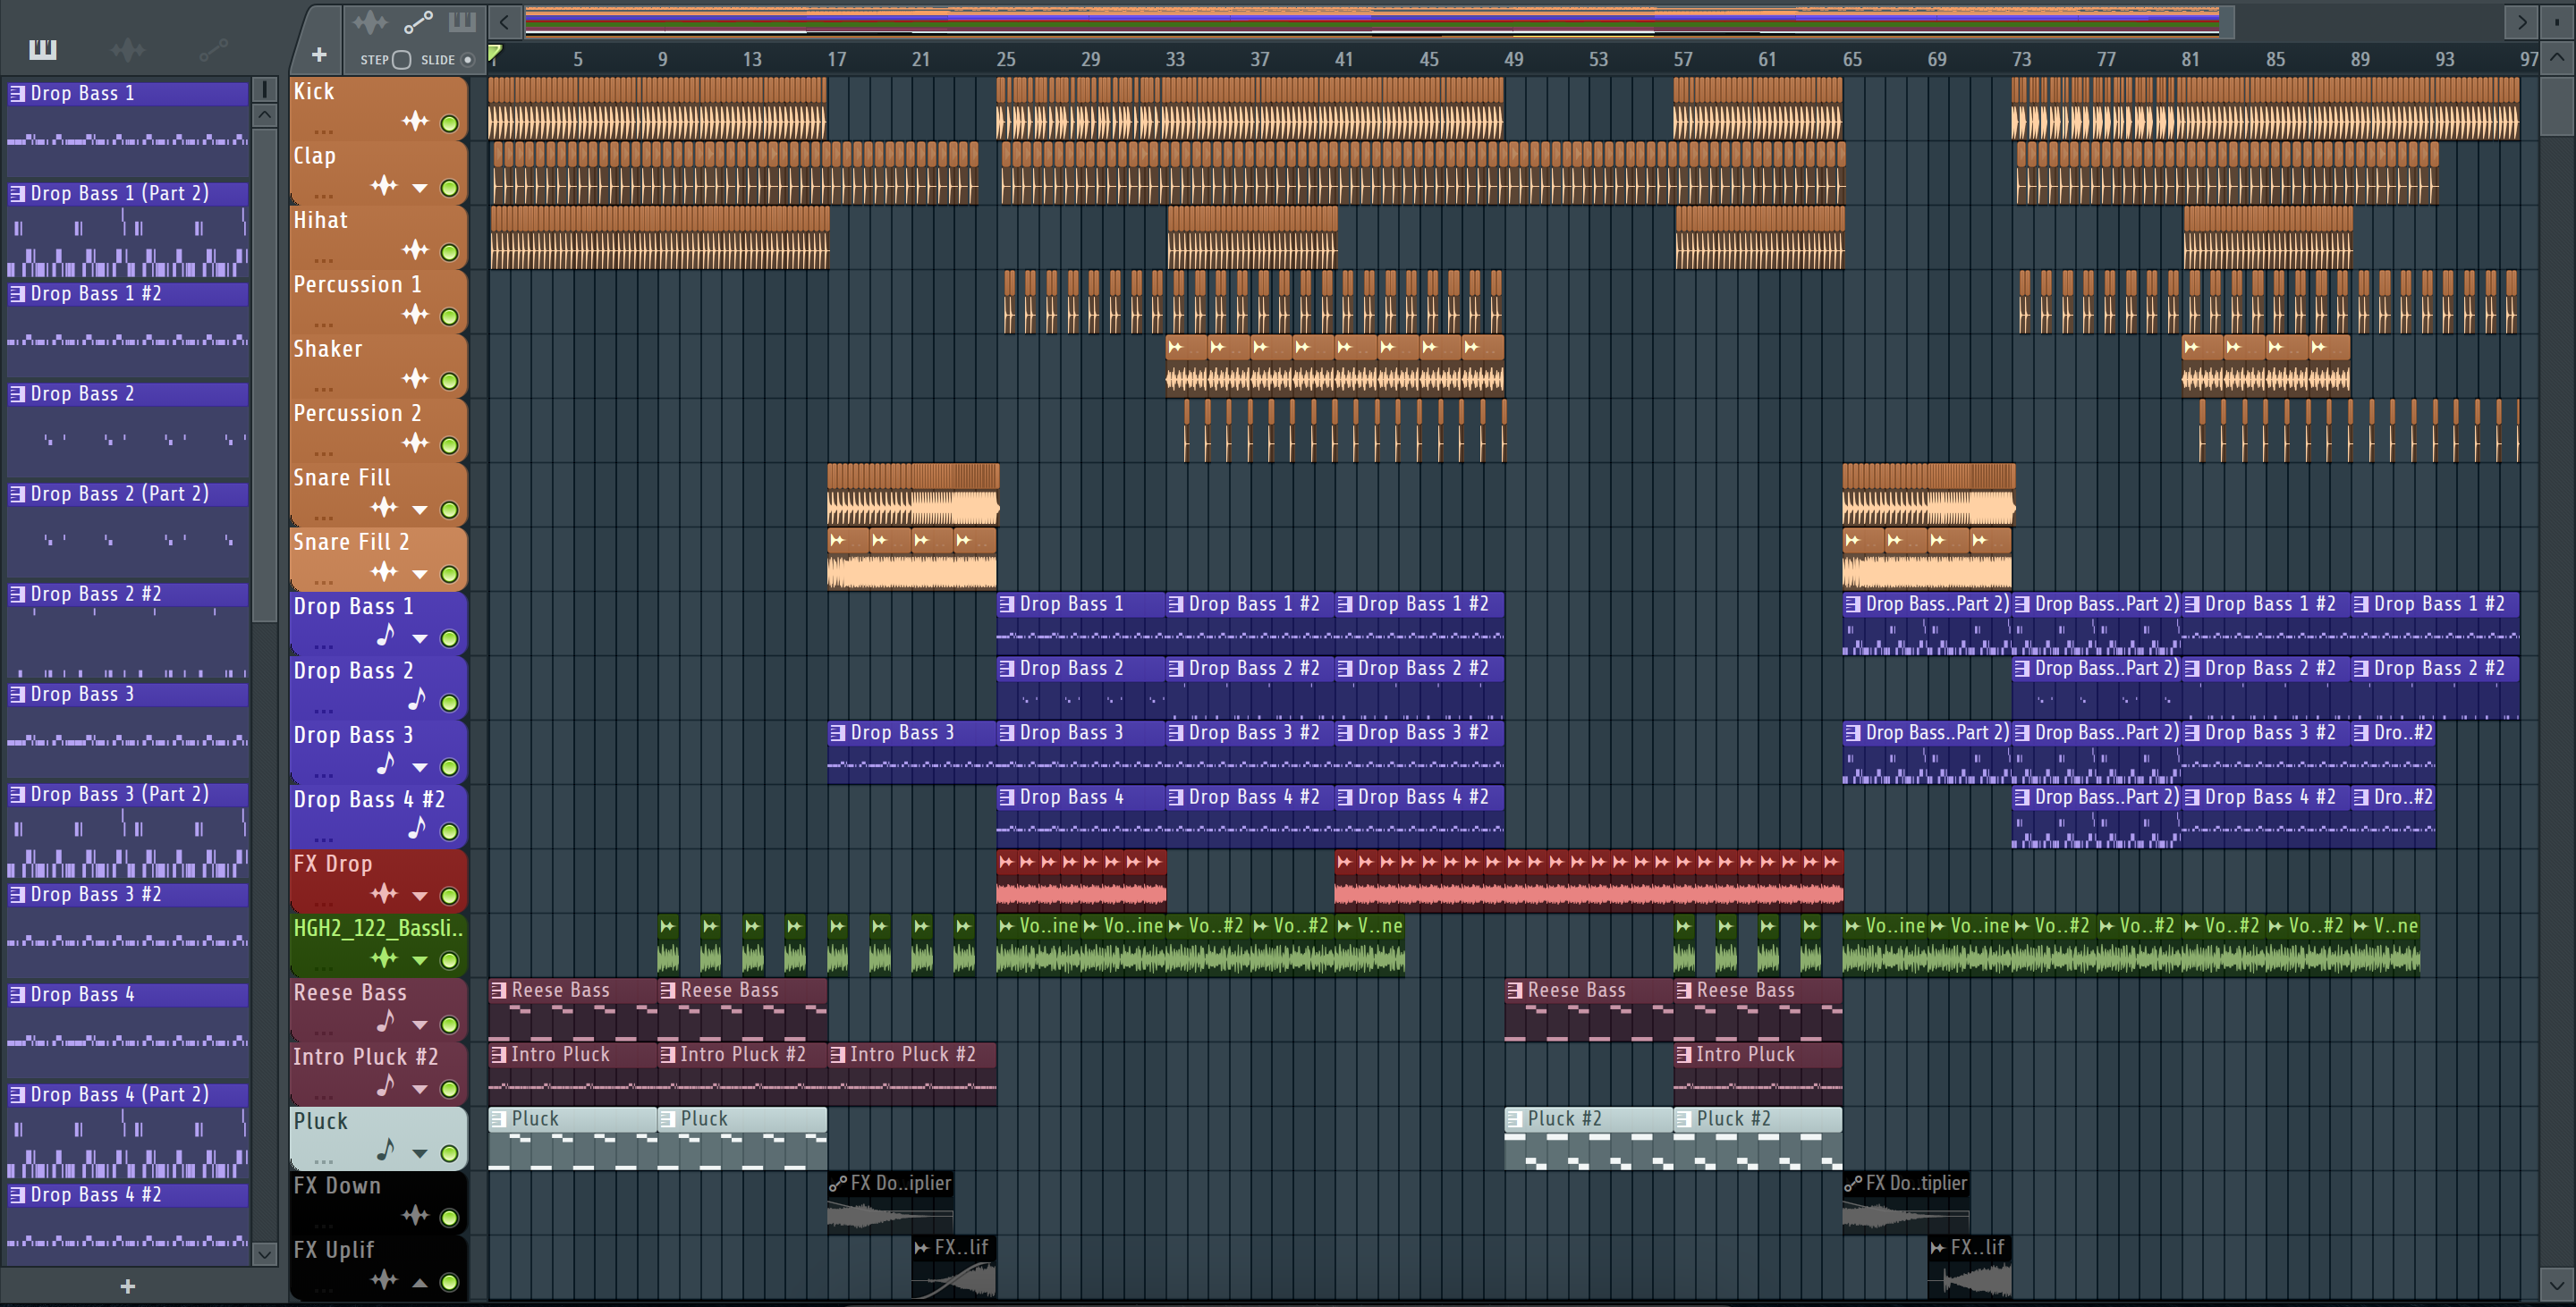The height and width of the screenshot is (1307, 2576).
Task: Click the picker list scroll-down arrow
Action: coord(264,1253)
